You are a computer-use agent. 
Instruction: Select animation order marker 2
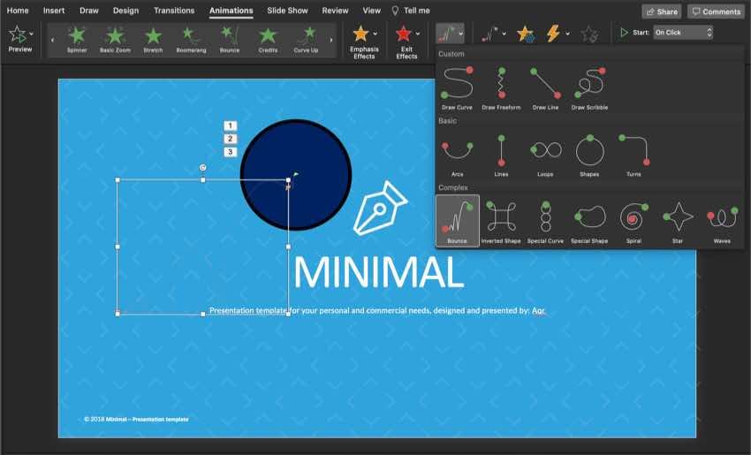pos(231,139)
